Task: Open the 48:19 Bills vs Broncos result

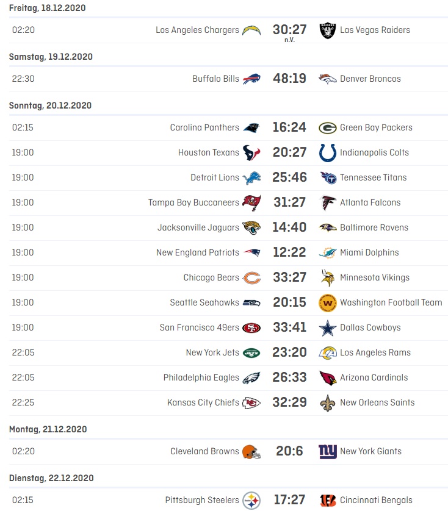Action: point(289,79)
